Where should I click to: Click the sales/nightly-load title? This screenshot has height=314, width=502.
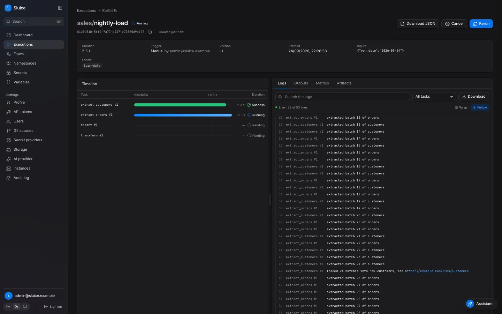pyautogui.click(x=102, y=23)
